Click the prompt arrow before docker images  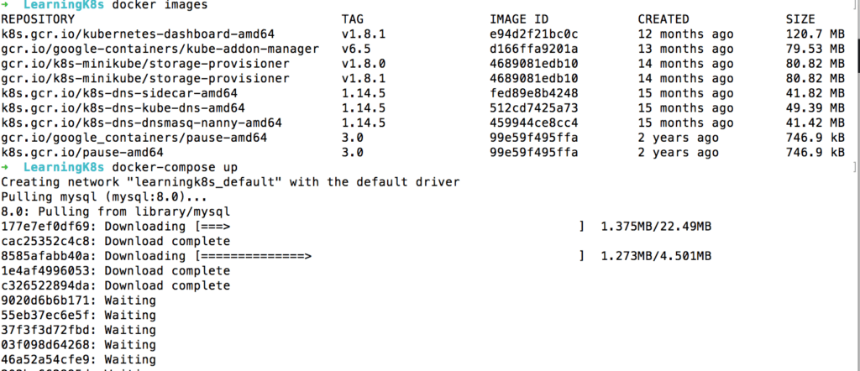click(x=5, y=6)
